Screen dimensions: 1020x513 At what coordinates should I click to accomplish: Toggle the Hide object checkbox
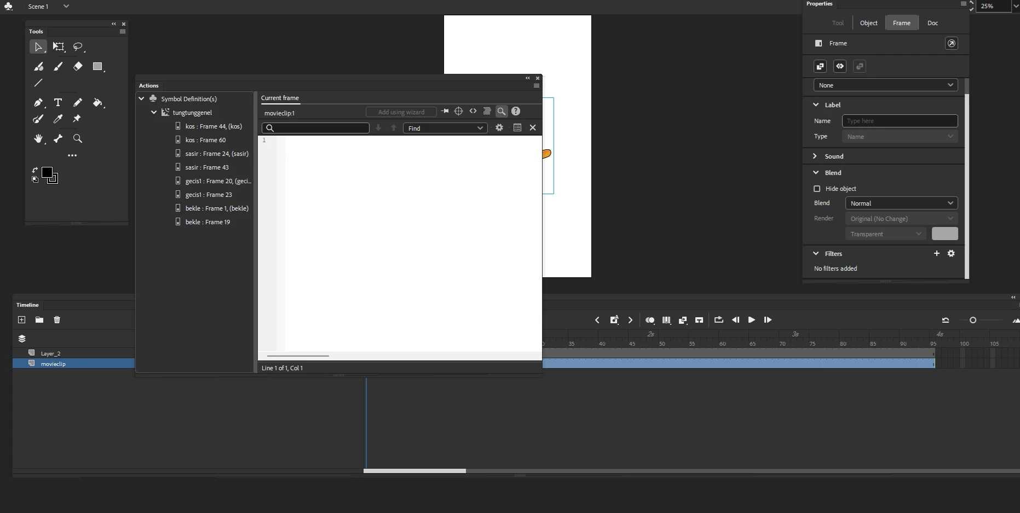(x=817, y=189)
